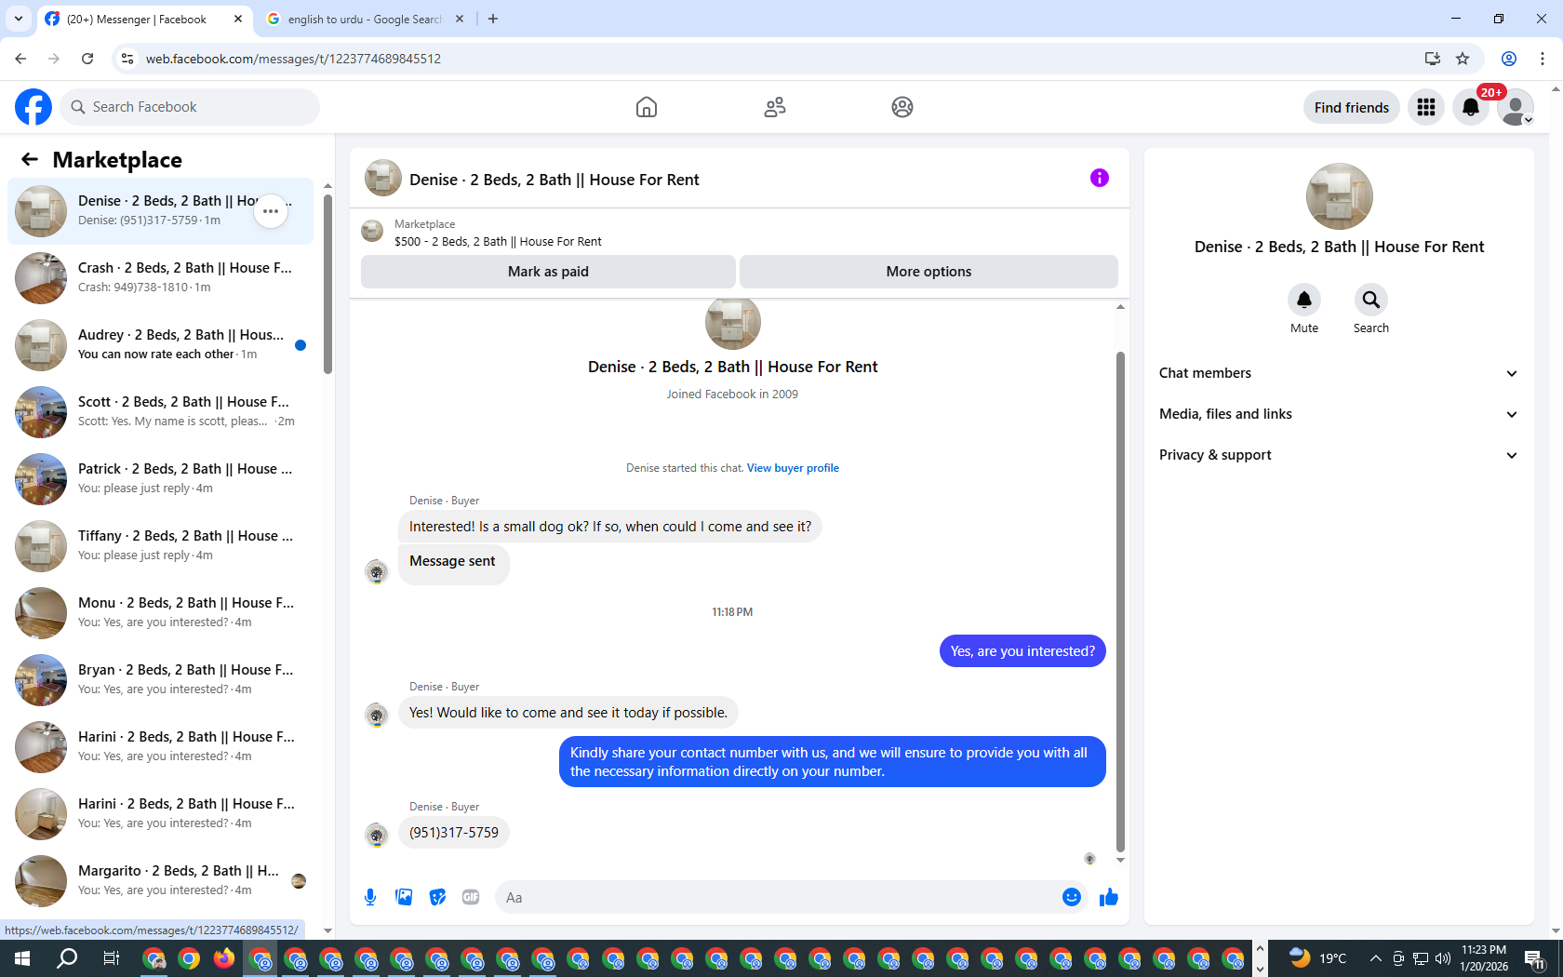
Task: Open the volume control in system tray
Action: (x=1443, y=958)
